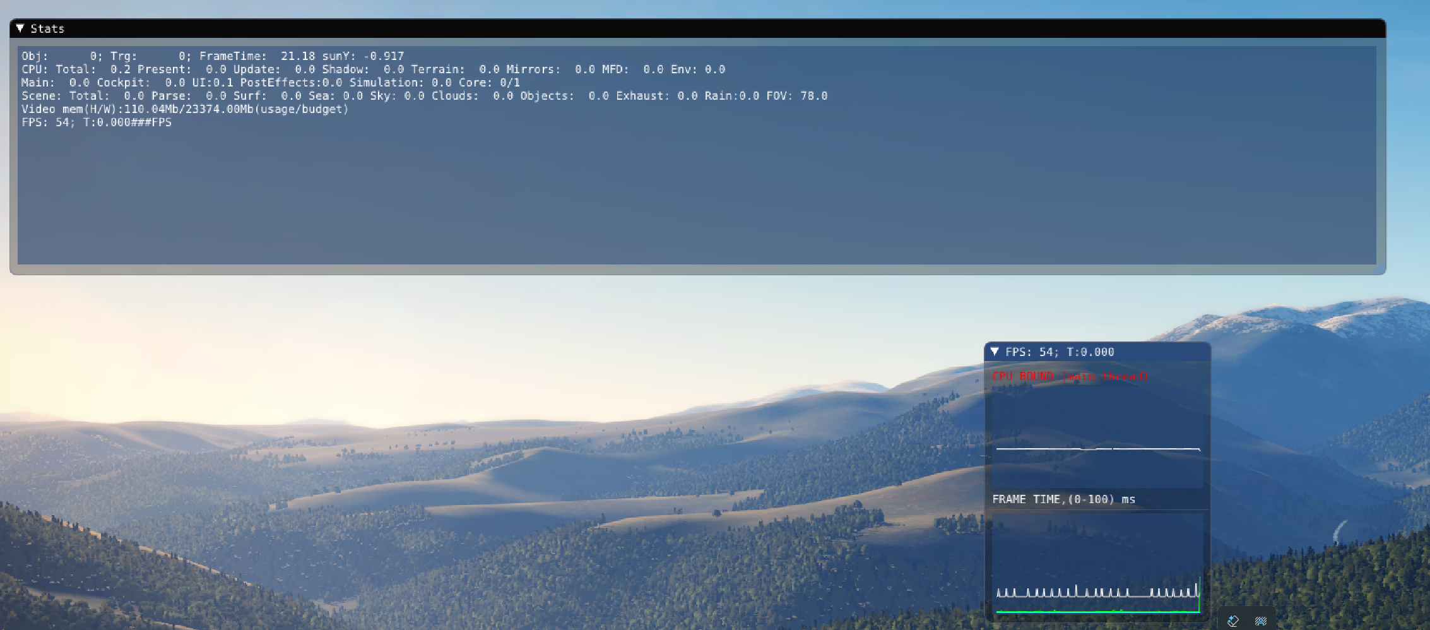Click the 'Video mem(H/W)' usage line
This screenshot has height=630, width=1430.
tap(185, 109)
